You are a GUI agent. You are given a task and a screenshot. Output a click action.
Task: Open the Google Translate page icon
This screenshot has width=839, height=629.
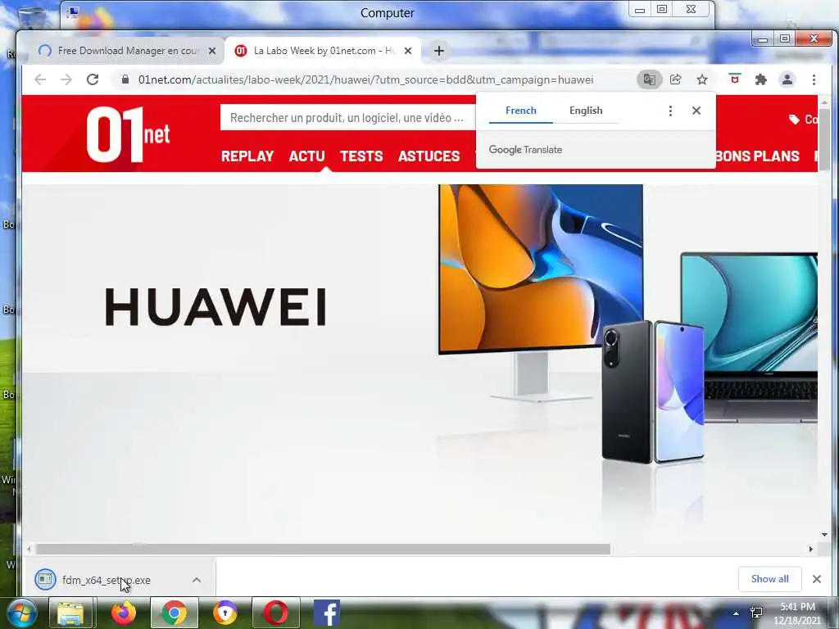(649, 79)
